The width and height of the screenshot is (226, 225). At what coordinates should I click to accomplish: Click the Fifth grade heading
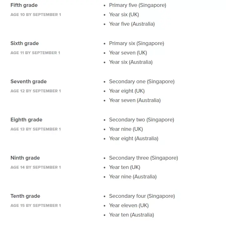pyautogui.click(x=24, y=5)
